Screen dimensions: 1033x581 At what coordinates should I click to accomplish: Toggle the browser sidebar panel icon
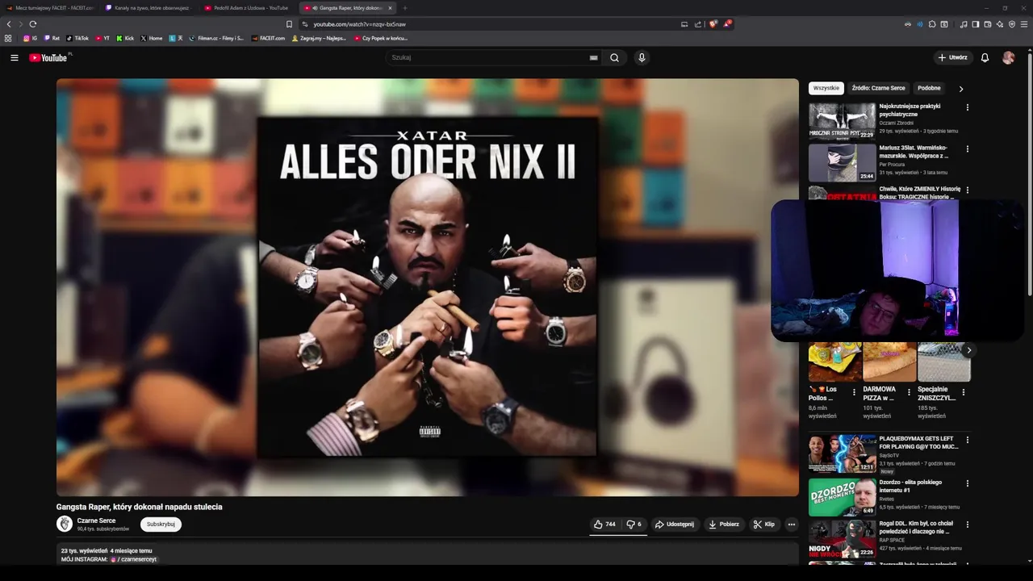(x=975, y=24)
